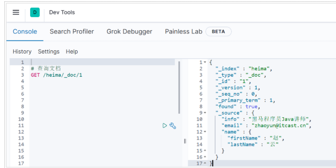Viewport: 336px width, 168px height.
Task: Open console Help
Action: coord(72,52)
